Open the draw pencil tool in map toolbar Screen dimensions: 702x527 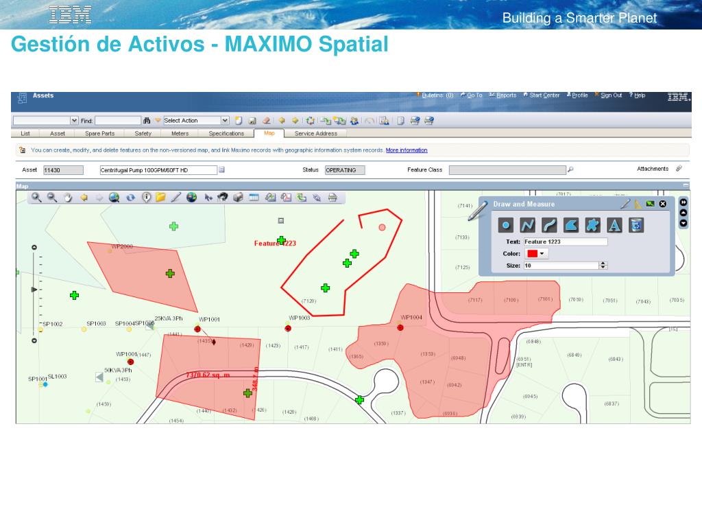coord(176,197)
